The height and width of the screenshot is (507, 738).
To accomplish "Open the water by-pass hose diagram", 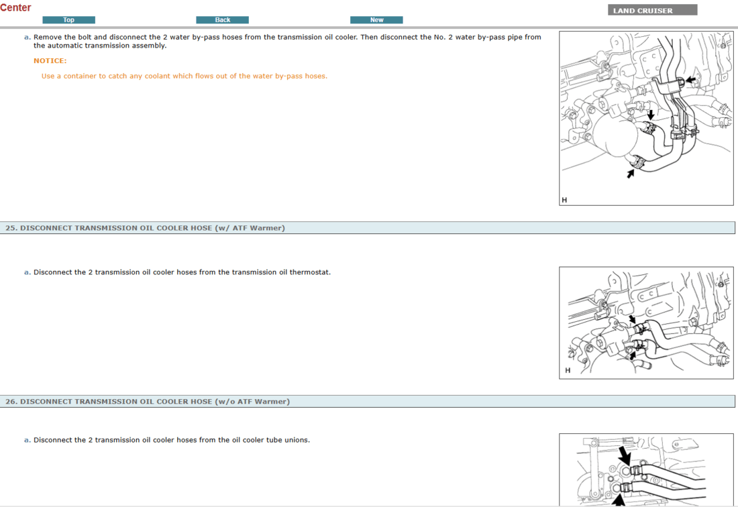I will pyautogui.click(x=646, y=119).
